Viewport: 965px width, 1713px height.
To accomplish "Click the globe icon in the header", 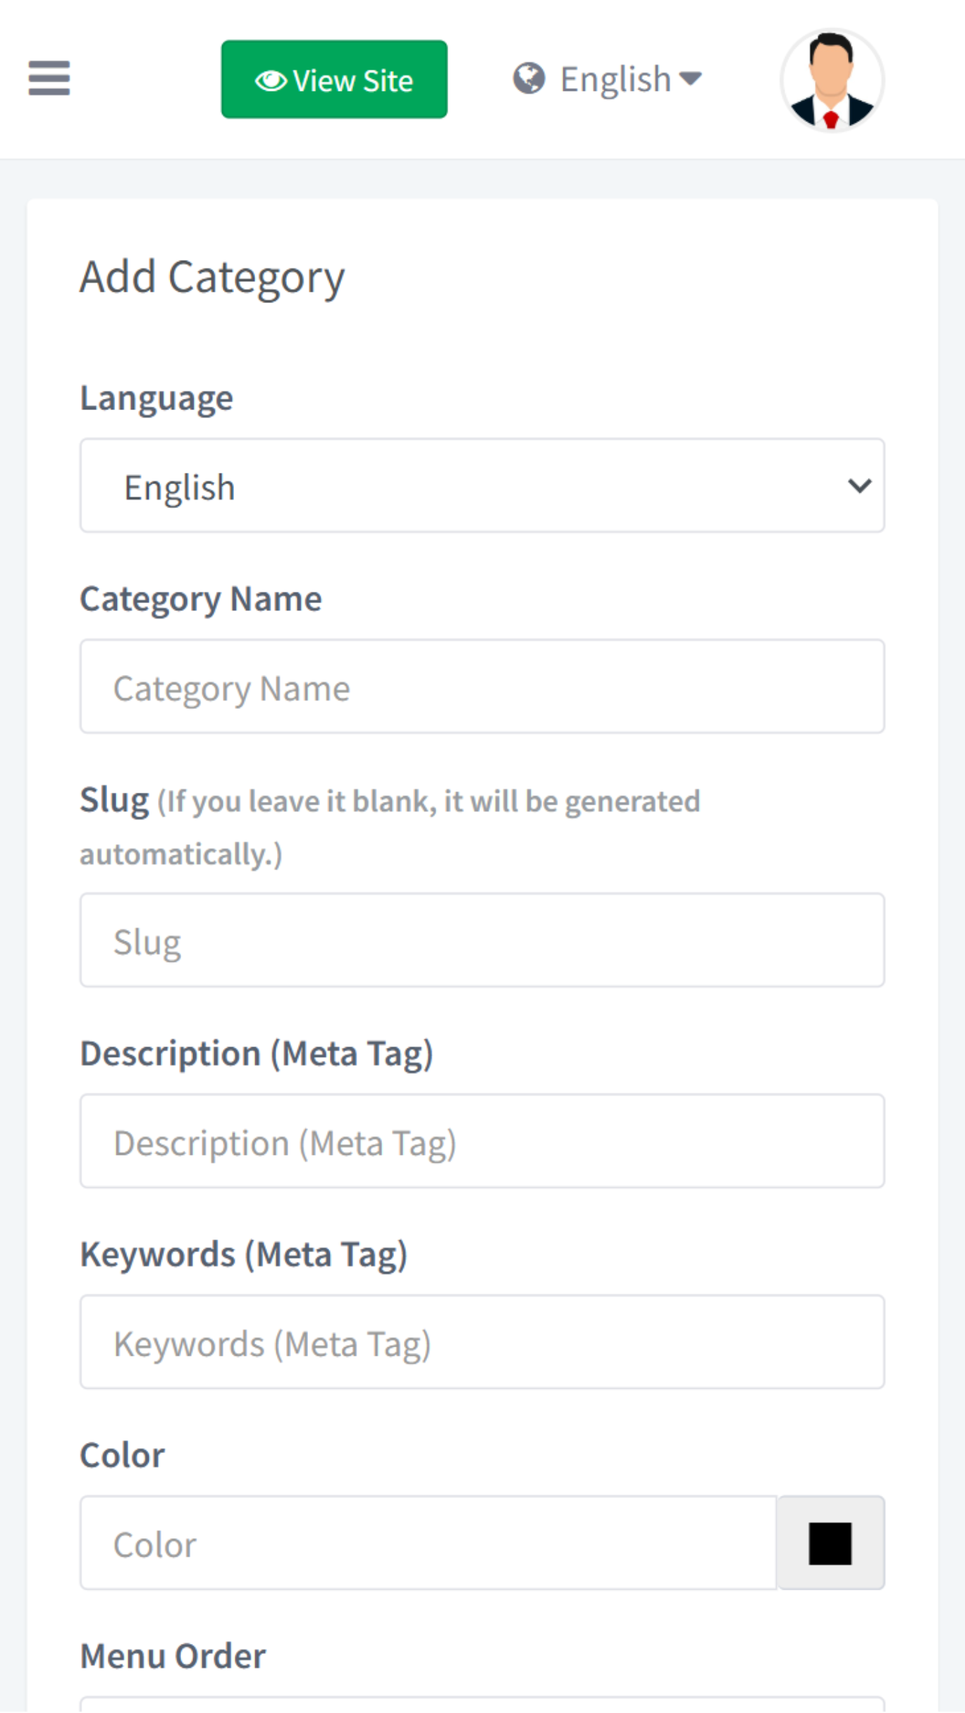I will coord(529,78).
